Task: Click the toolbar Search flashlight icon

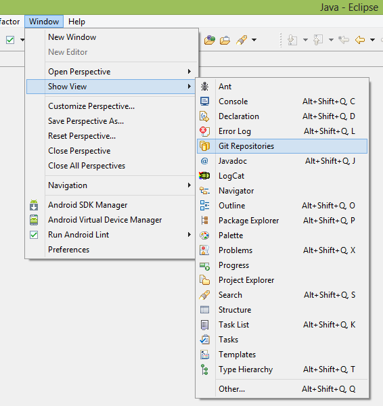Action: pyautogui.click(x=242, y=40)
